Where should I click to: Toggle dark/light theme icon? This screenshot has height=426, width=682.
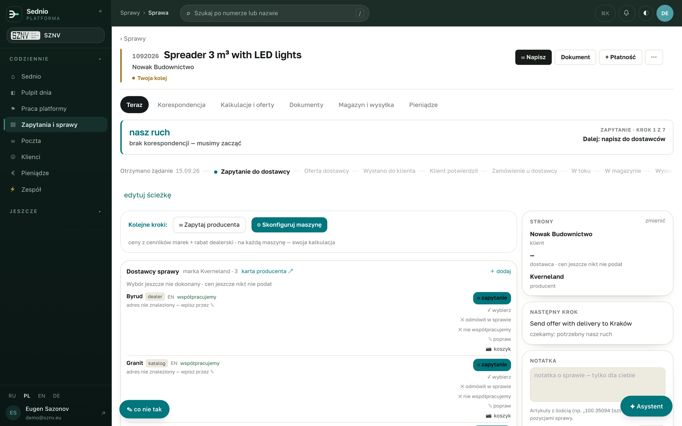point(646,13)
